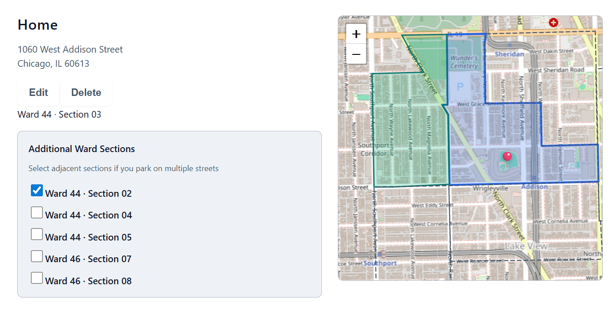Check Ward 44 · Section 05
This screenshot has width=616, height=313.
click(37, 234)
